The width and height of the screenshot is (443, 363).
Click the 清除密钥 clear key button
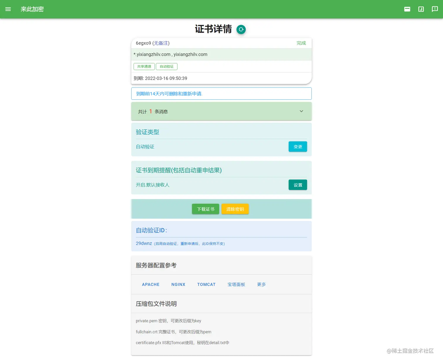pyautogui.click(x=235, y=209)
